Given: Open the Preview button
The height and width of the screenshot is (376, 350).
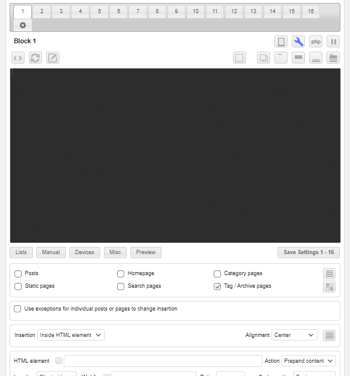Looking at the screenshot, I should (146, 252).
